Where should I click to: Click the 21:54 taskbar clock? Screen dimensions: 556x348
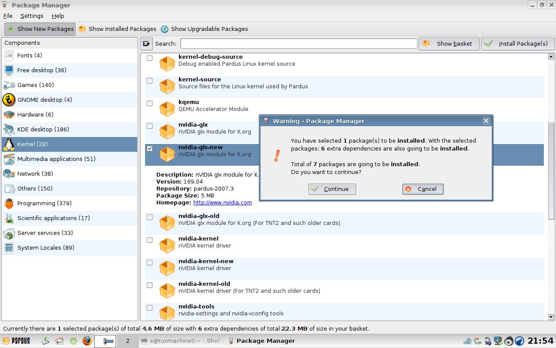(x=541, y=341)
